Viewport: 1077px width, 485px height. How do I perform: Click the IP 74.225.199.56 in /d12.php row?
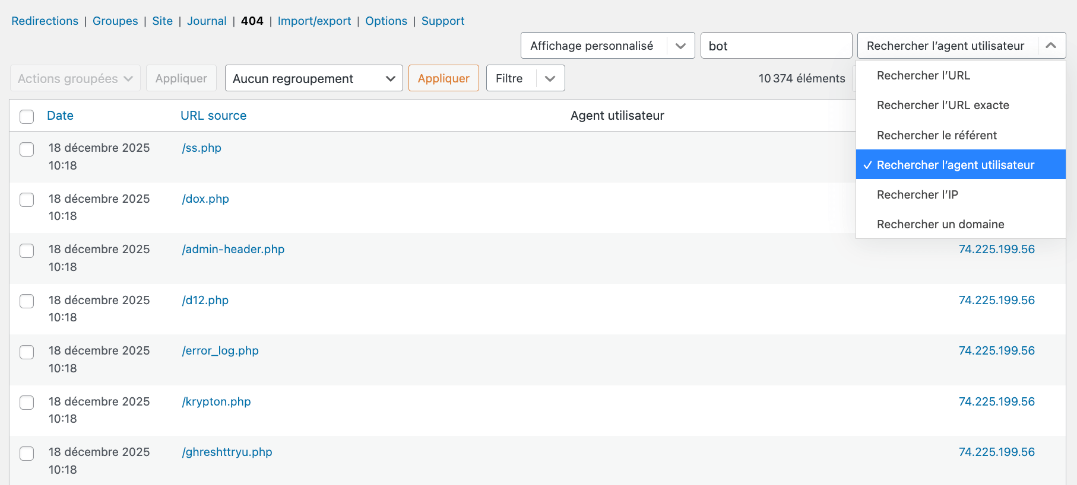[996, 300]
